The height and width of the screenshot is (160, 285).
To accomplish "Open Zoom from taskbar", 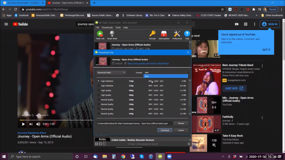I will pyautogui.click(x=169, y=157).
